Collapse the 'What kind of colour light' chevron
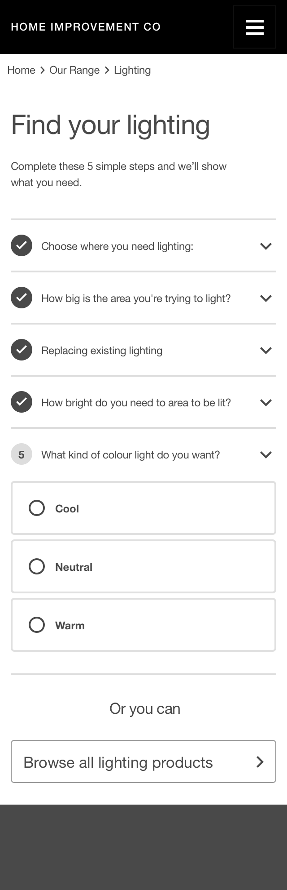 [x=266, y=454]
